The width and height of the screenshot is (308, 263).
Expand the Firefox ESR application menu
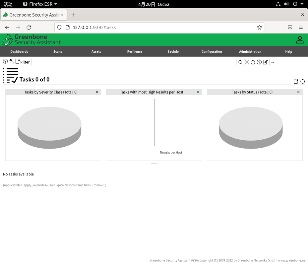[40, 4]
